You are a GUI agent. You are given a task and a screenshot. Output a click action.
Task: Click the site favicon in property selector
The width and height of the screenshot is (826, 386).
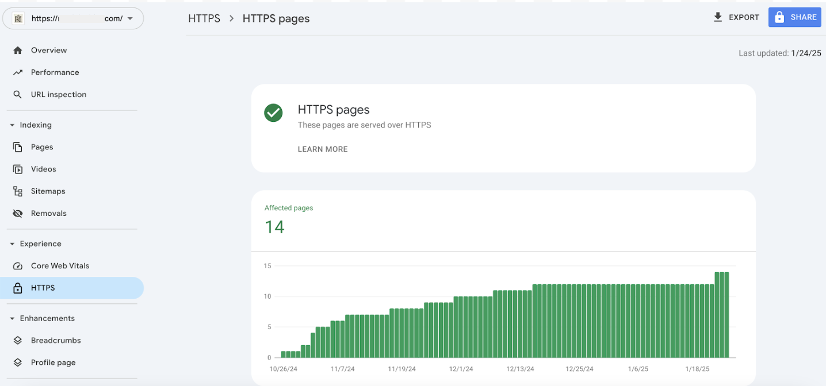tap(18, 18)
